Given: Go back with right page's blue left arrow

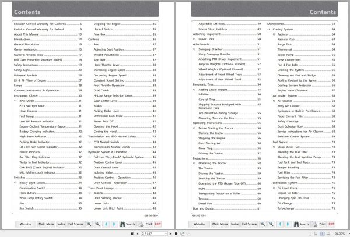Looking at the screenshot, I should [280, 224].
